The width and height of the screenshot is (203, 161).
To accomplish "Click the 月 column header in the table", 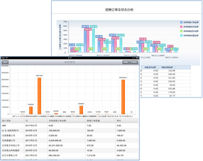I will pos(26,121).
